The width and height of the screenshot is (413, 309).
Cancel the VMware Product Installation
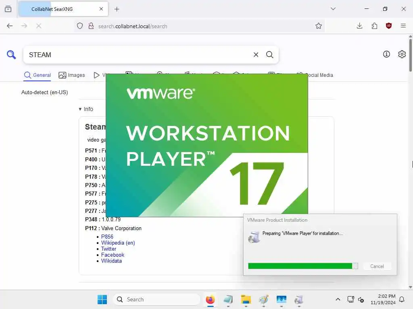[x=377, y=266]
